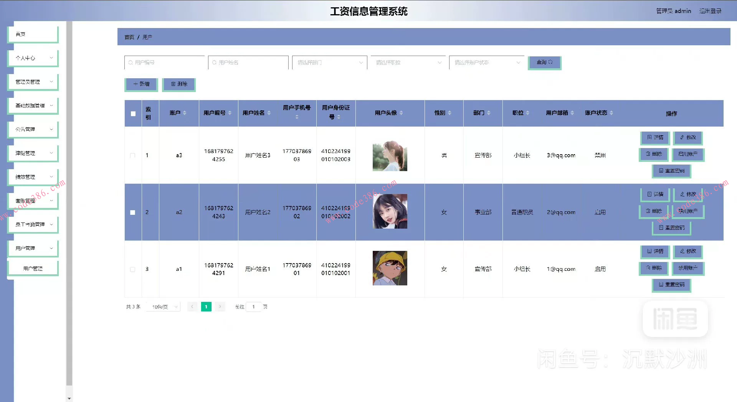The width and height of the screenshot is (737, 402).
Task: Click the 新增 add user button
Action: [141, 84]
